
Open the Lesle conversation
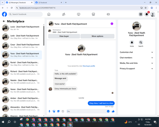pos(21,37)
